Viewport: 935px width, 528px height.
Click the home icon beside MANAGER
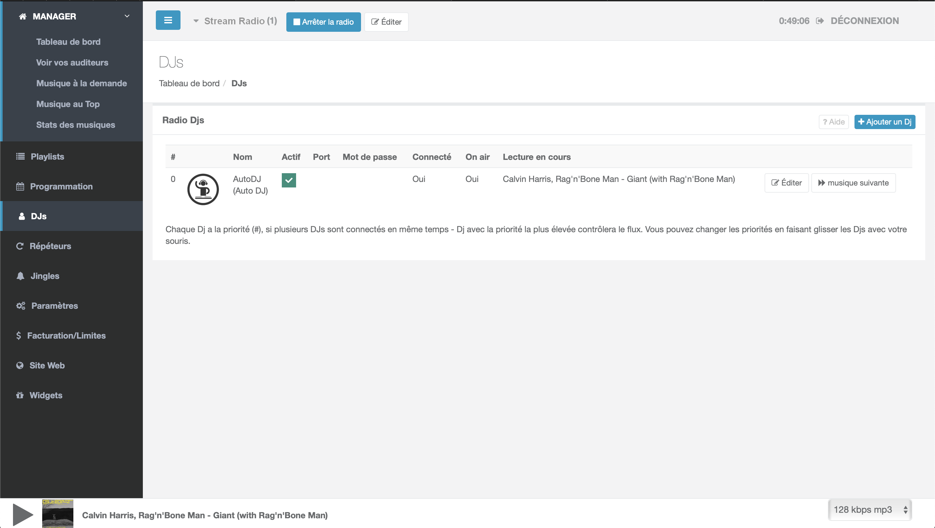click(x=22, y=16)
